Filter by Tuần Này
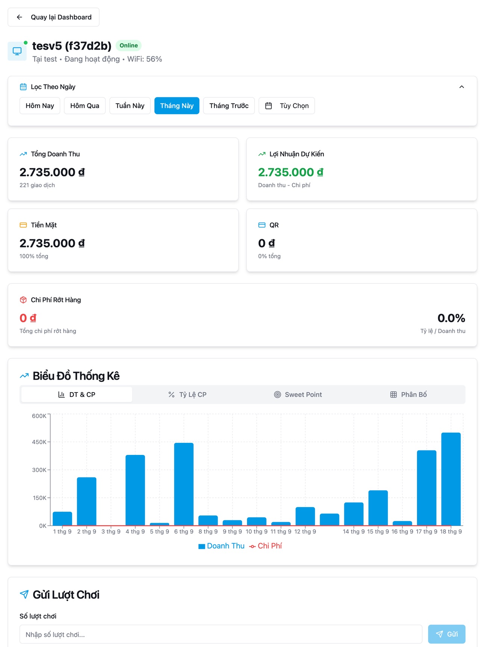Screen dimensions: 485x647 130,106
